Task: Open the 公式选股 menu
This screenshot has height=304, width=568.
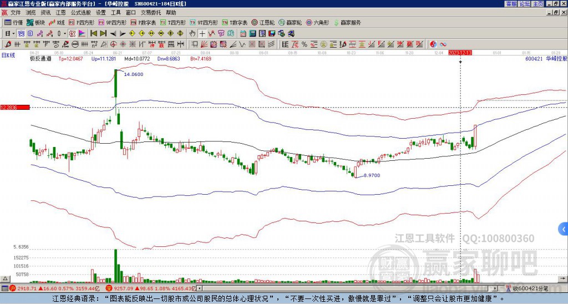Action: 80,13
